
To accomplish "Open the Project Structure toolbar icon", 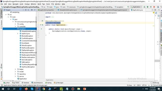I will click(158, 7).
